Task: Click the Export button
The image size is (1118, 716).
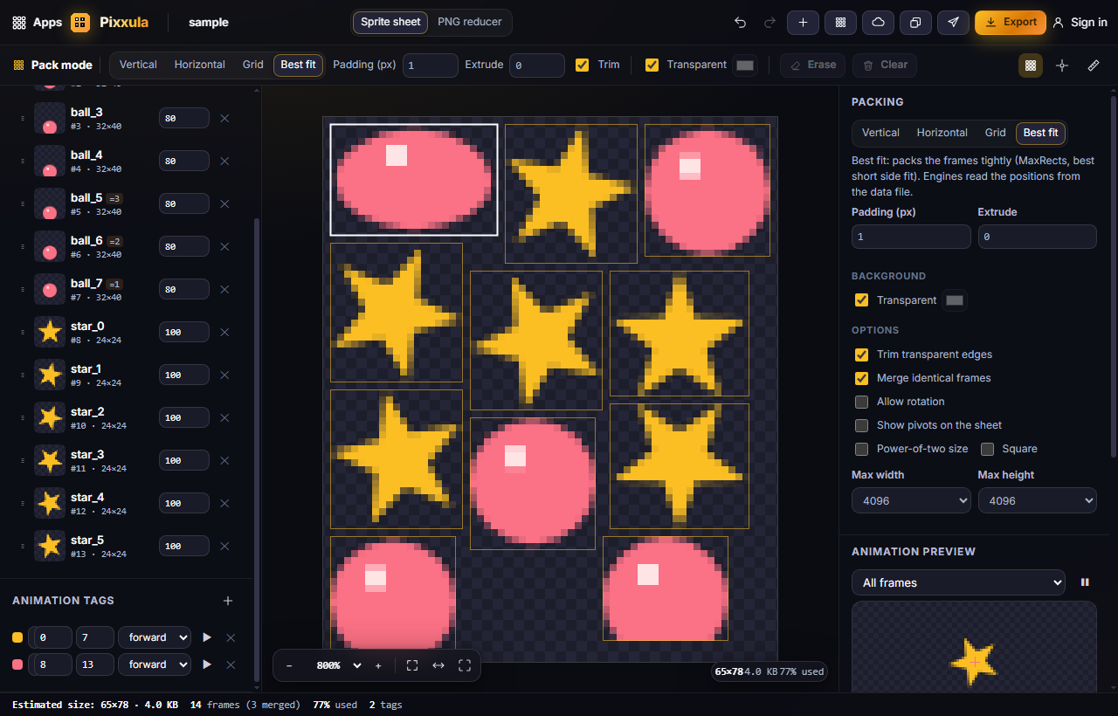Action: (x=1011, y=23)
